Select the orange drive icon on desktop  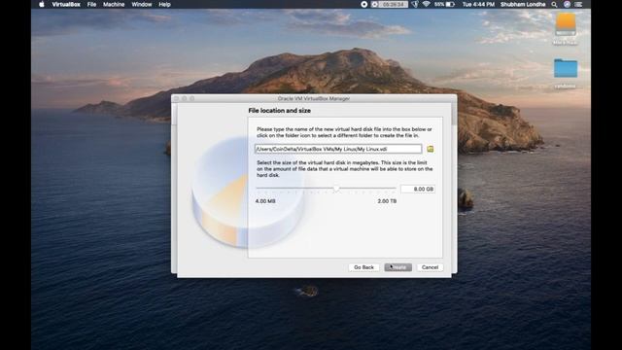coord(566,23)
